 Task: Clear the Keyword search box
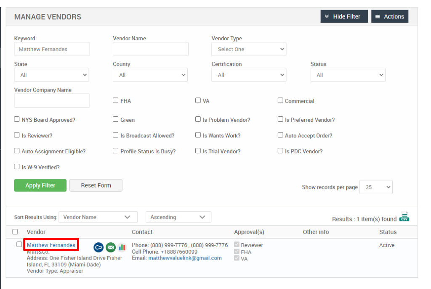click(51, 49)
